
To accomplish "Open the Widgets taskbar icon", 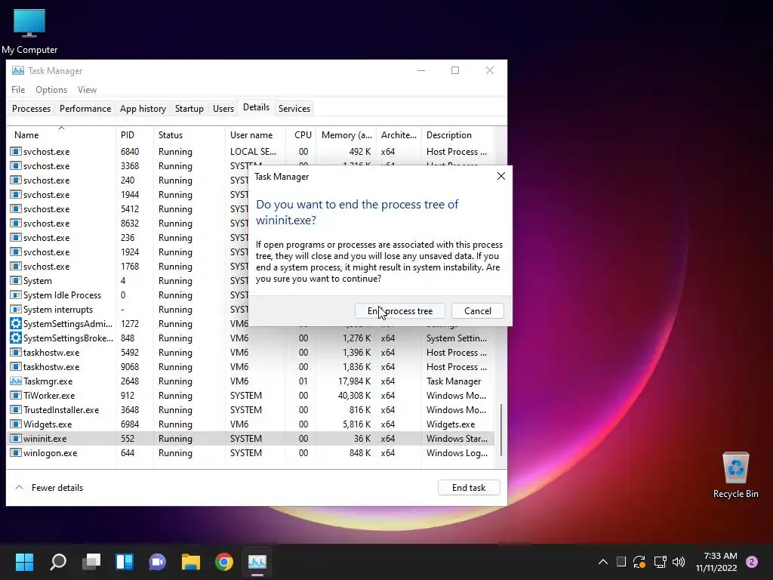I will tap(125, 562).
